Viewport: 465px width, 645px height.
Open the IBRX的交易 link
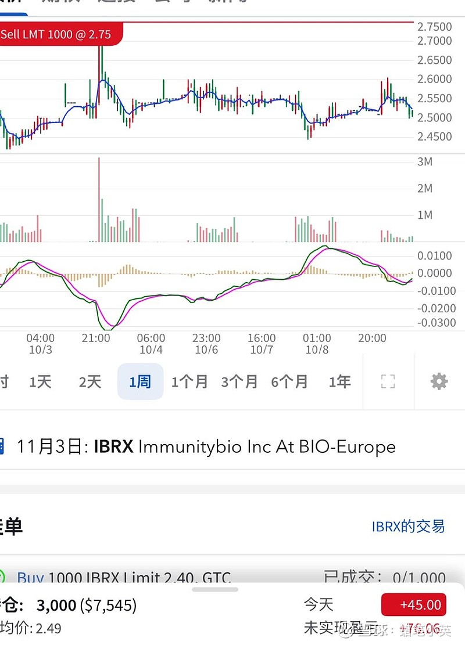tap(408, 526)
